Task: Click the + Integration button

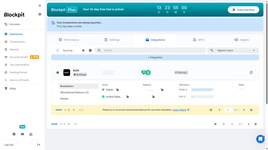Action: 155,57
